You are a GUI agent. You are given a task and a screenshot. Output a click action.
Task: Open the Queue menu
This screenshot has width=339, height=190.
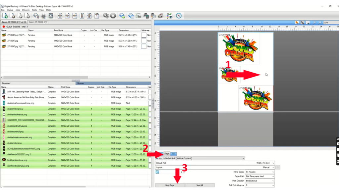click(x=10, y=10)
